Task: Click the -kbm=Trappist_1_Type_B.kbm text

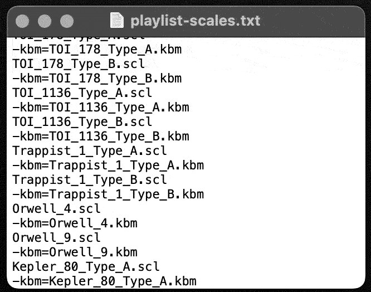Action: pos(108,194)
